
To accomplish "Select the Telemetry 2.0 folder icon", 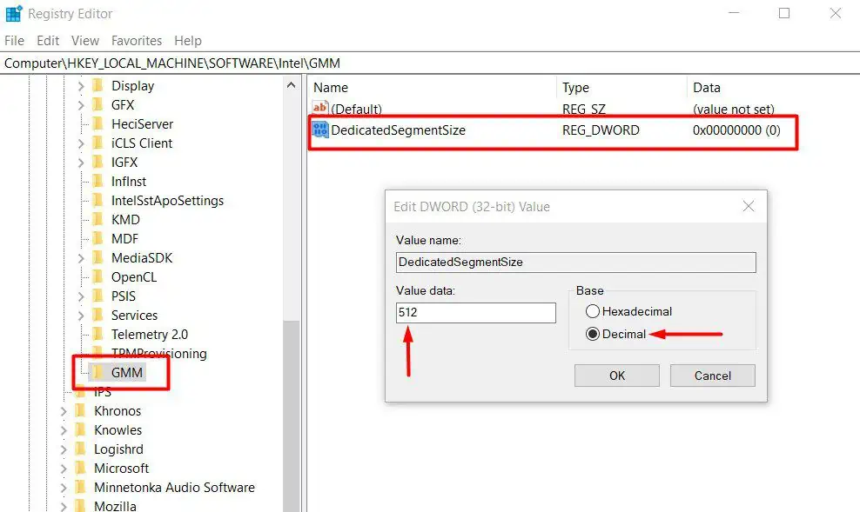I will [98, 334].
